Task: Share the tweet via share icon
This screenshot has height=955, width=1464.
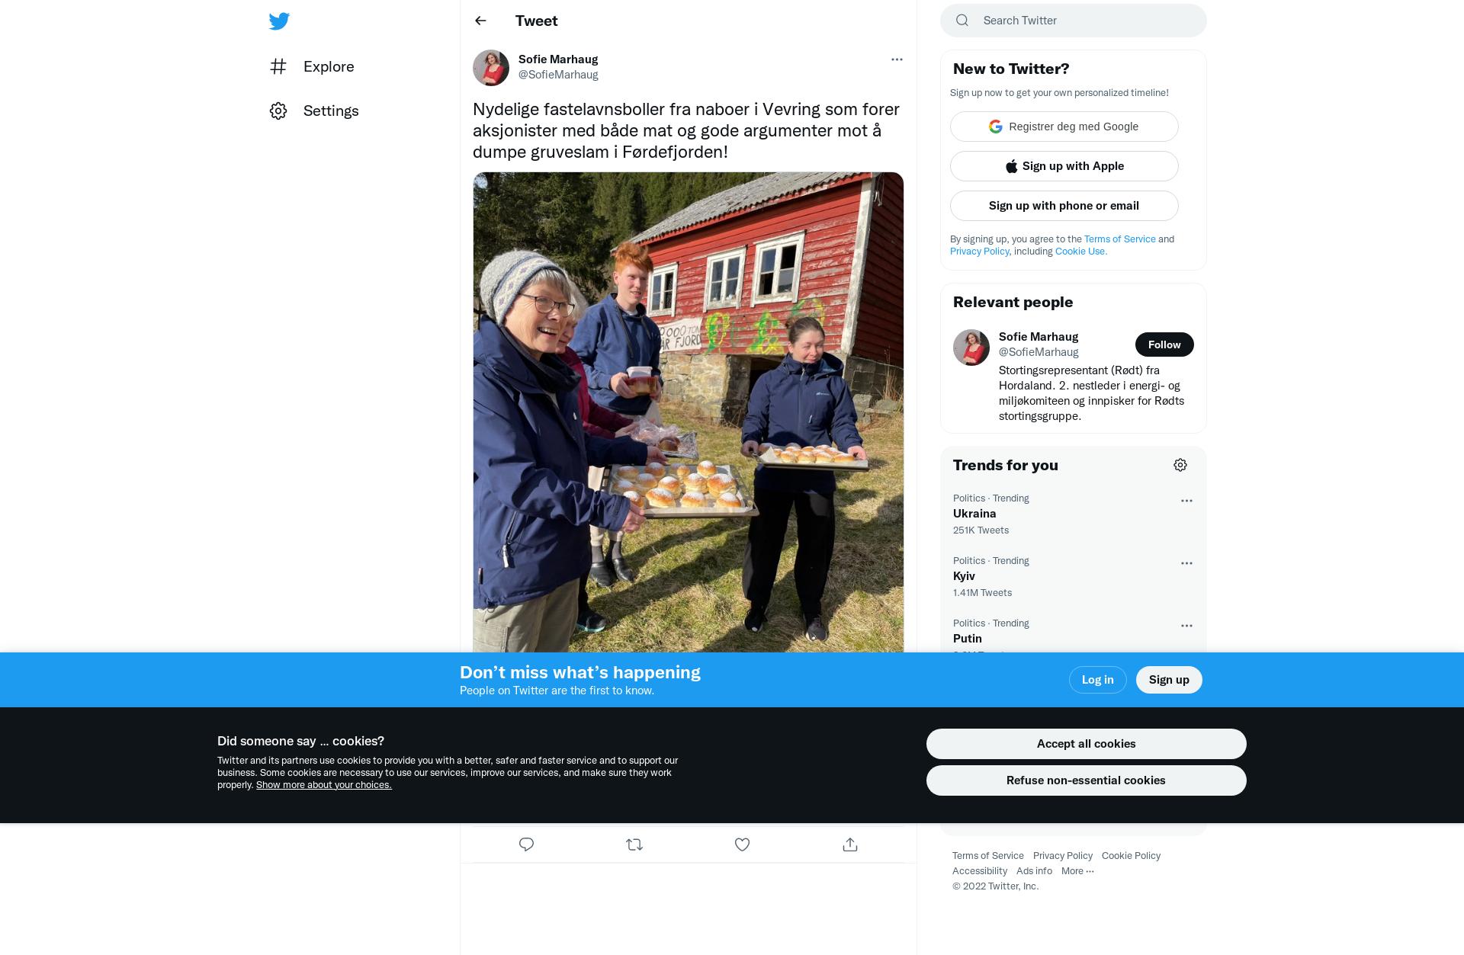Action: (x=850, y=844)
